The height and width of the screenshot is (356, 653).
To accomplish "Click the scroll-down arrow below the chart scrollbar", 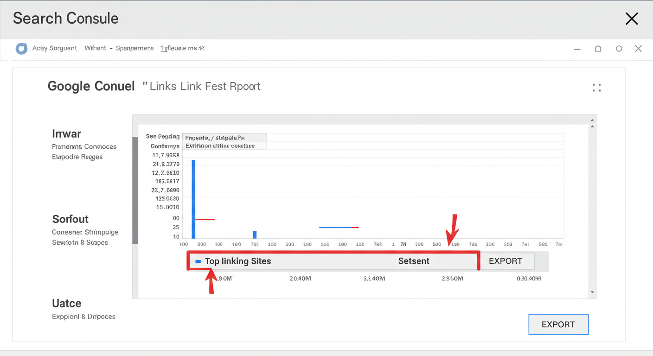I will click(x=592, y=292).
